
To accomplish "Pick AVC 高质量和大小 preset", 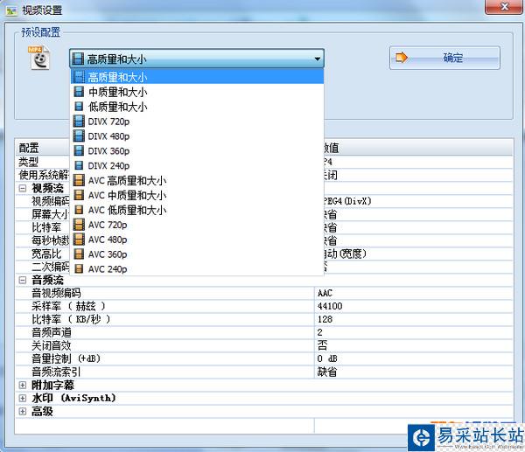I will click(x=197, y=181).
